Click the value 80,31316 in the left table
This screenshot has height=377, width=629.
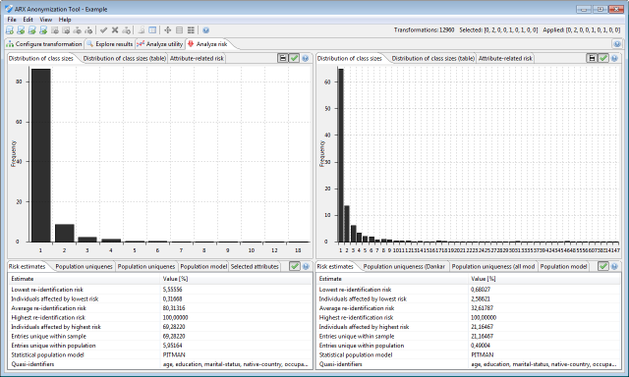pos(174,308)
